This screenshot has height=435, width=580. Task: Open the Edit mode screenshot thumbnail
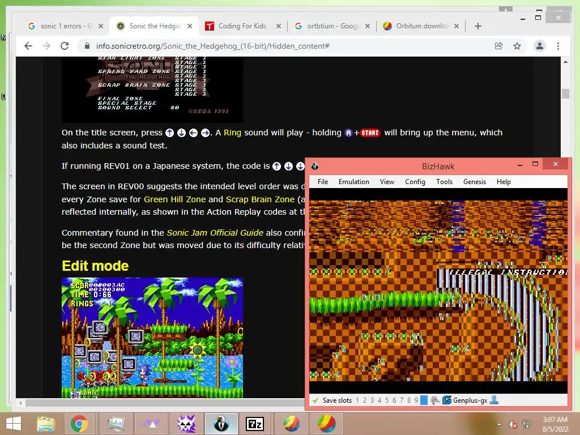click(x=152, y=338)
